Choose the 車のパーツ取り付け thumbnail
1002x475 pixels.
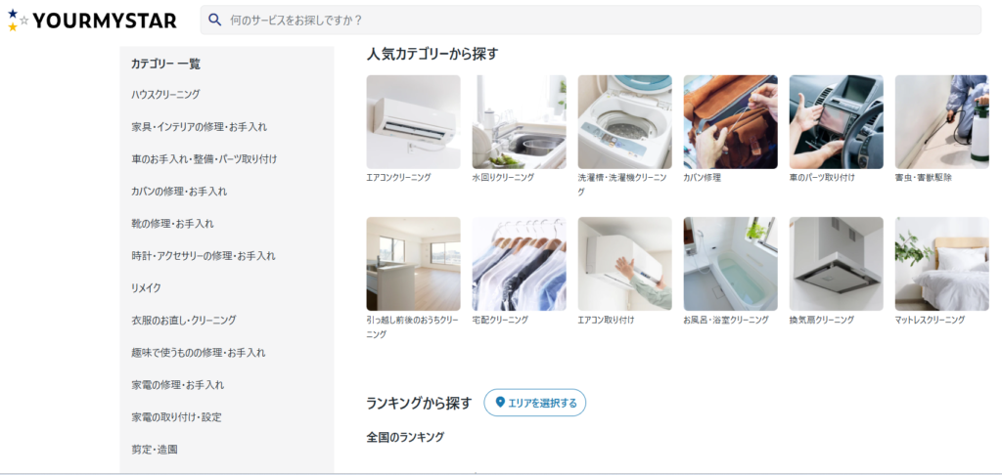(x=837, y=122)
